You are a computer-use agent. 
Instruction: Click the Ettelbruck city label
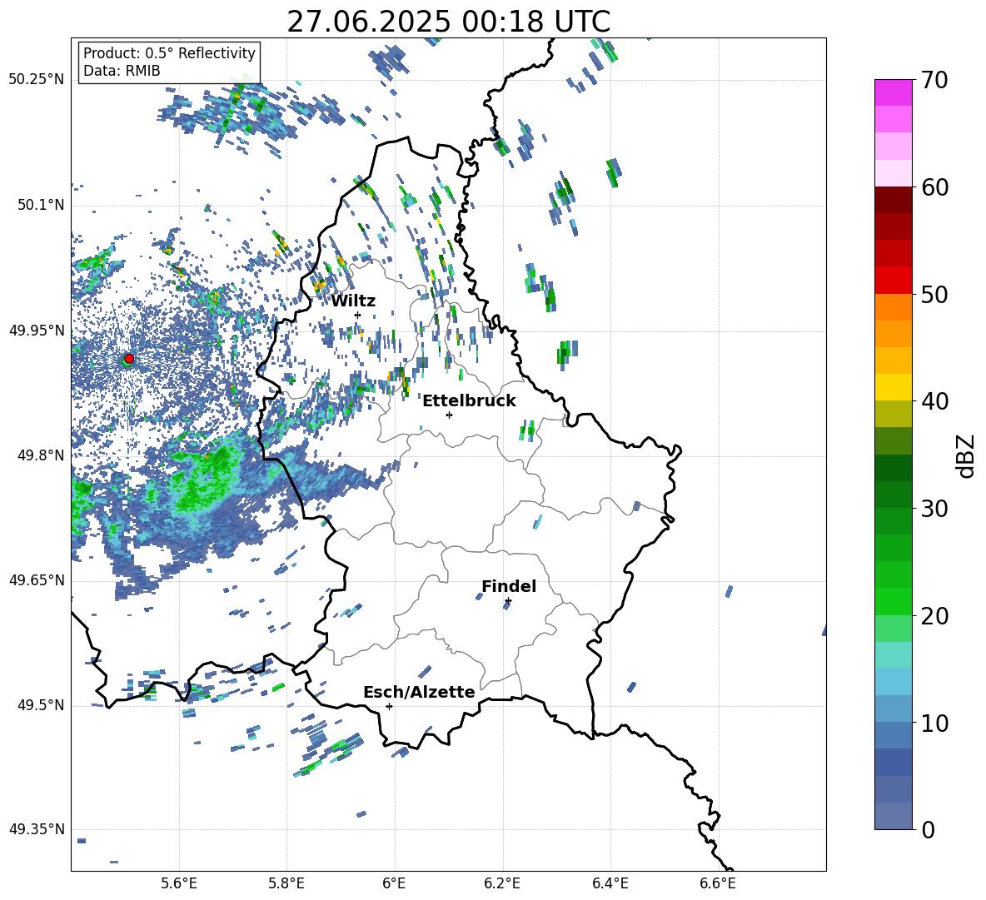[x=469, y=401]
